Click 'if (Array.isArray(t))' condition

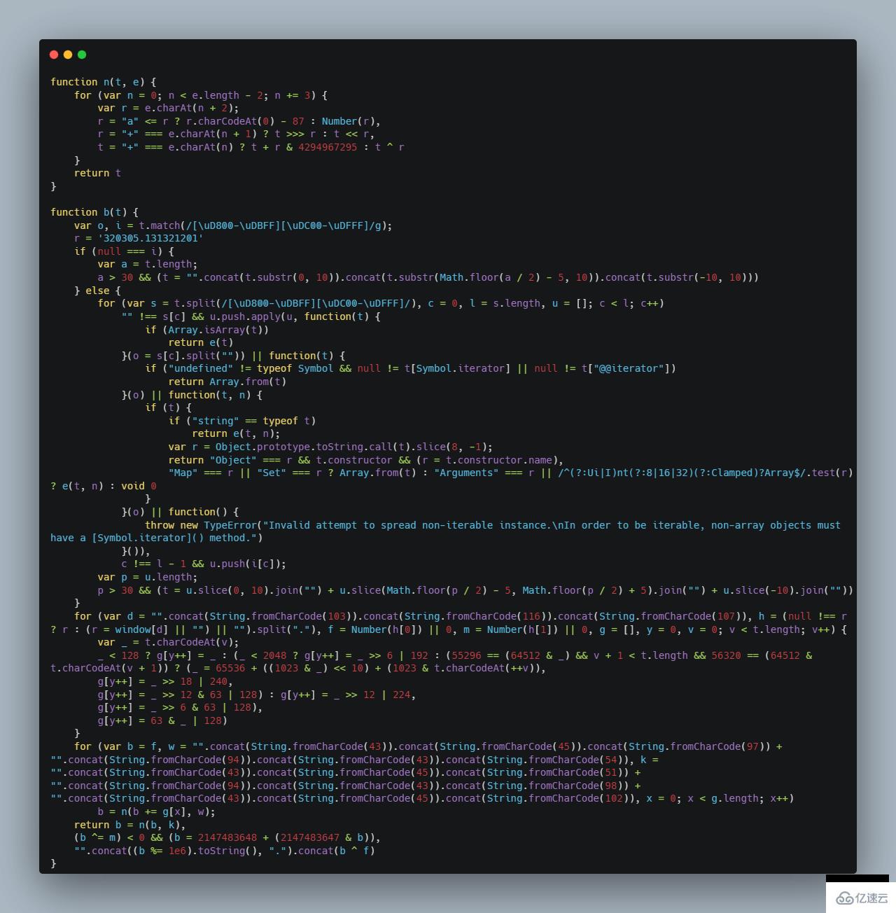click(x=206, y=330)
